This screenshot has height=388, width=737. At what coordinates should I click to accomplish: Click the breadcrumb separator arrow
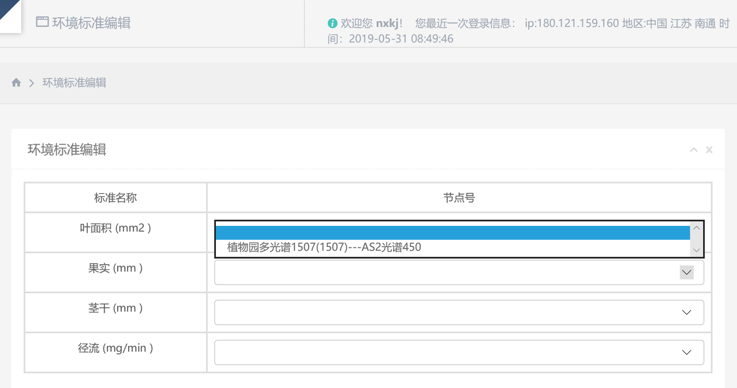[31, 83]
